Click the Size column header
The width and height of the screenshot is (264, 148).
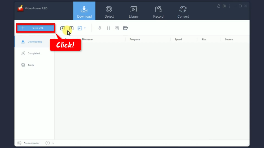pyautogui.click(x=204, y=40)
